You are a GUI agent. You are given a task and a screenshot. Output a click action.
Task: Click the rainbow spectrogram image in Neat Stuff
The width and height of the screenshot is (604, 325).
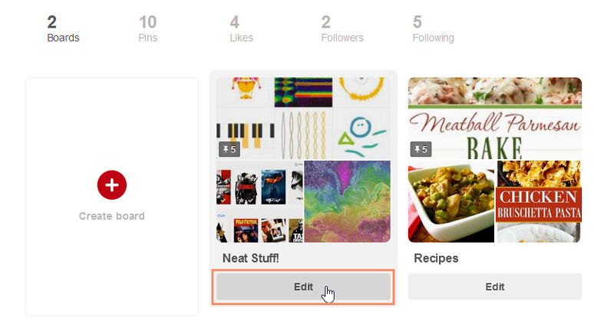(x=303, y=92)
